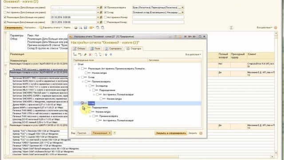Click Закрыть link in dialog footer
Viewport: 284px width, 160px height.
(193, 133)
